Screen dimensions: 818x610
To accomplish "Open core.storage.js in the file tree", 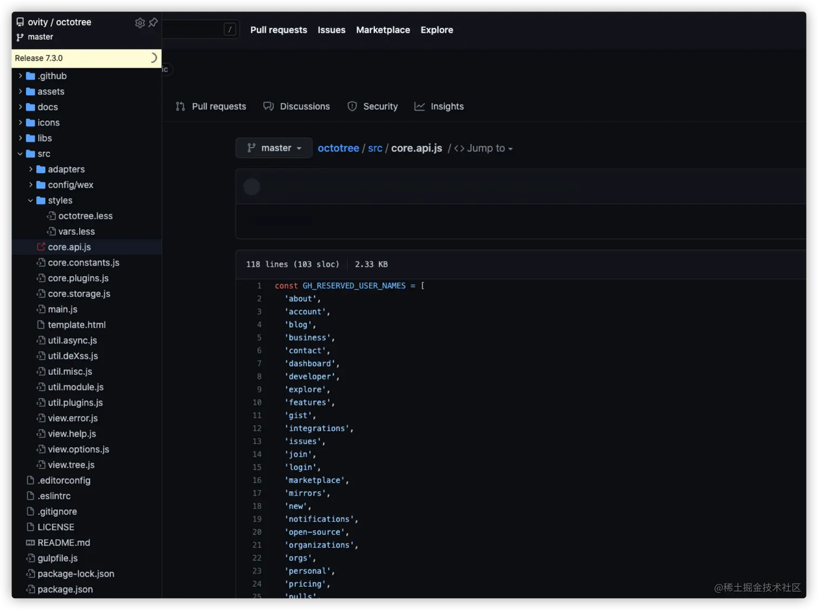I will tap(79, 294).
